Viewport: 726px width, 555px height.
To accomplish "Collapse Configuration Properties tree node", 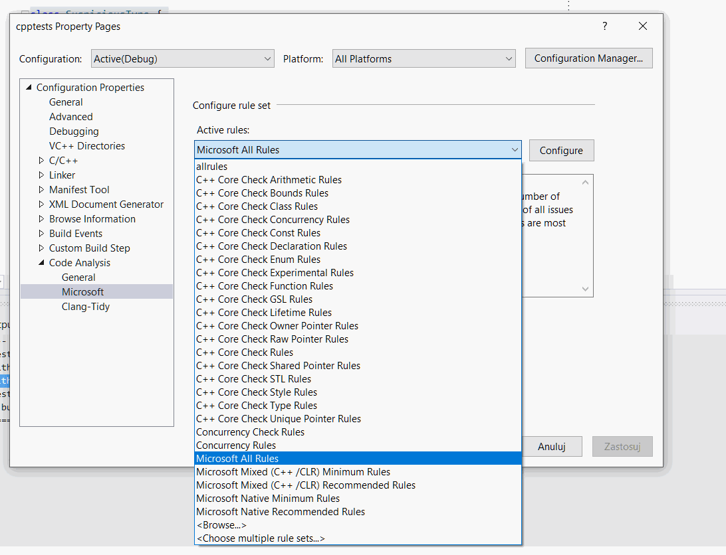I will 29,87.
